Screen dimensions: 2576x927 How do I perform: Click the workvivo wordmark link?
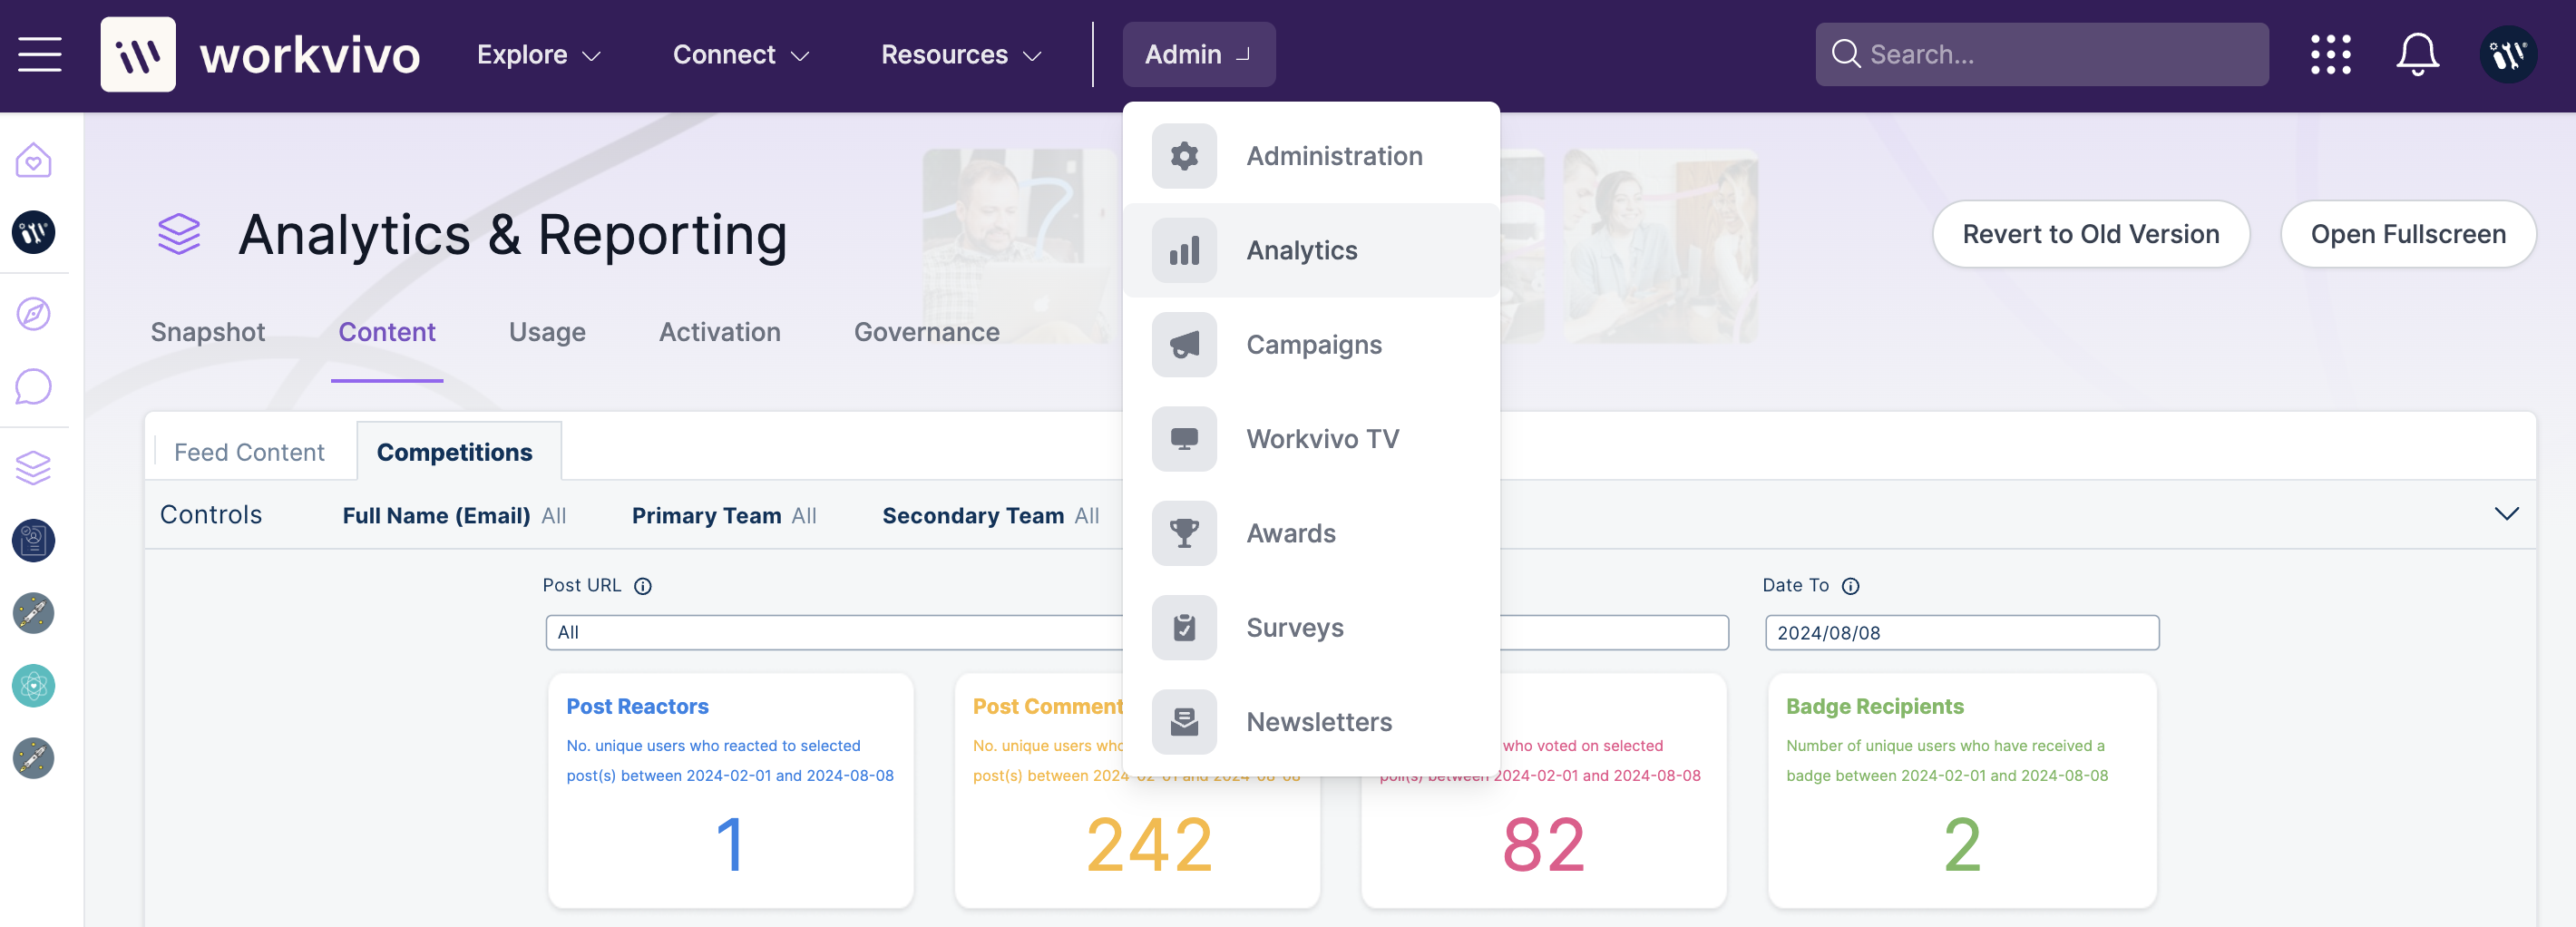[x=310, y=55]
